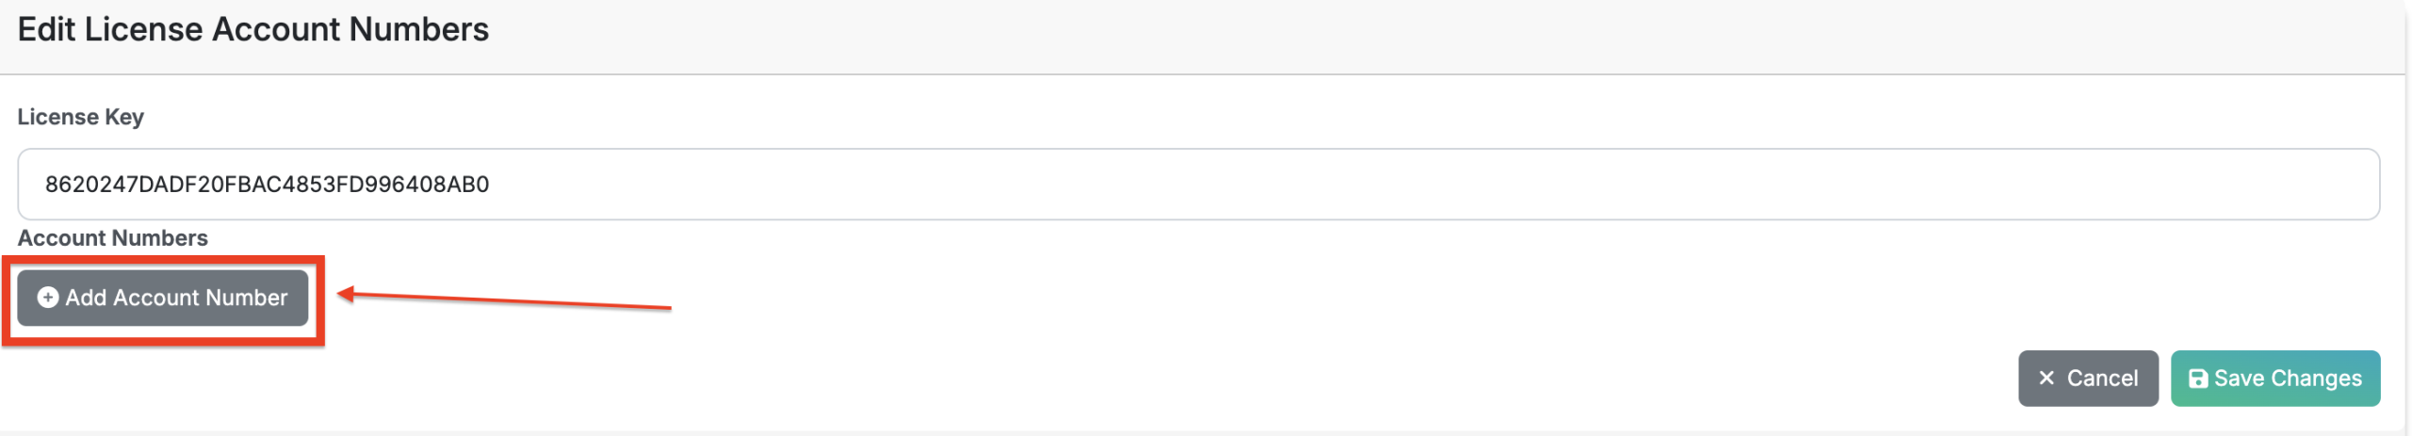Click the floppy disk save icon
Screen dimensions: 2412x436
pos(2197,379)
